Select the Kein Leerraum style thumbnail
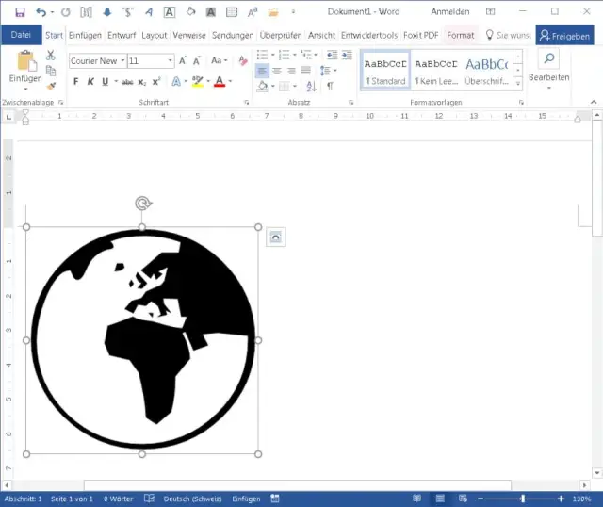603x507 pixels. click(436, 70)
